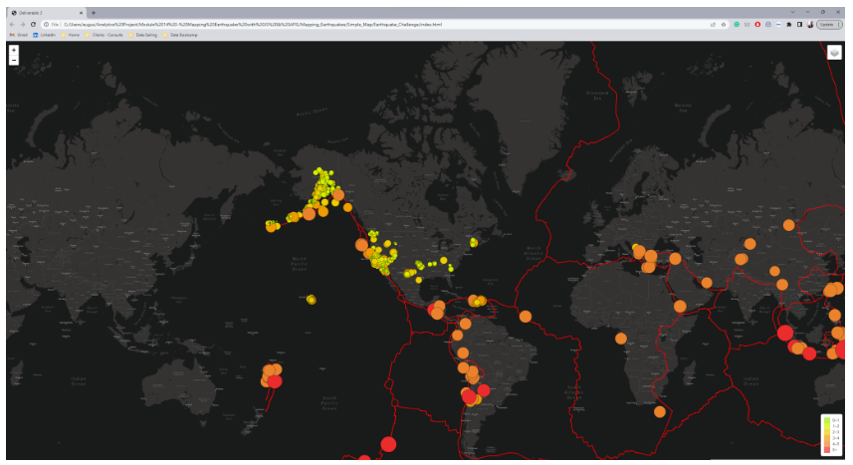This screenshot has width=853, height=465.
Task: Open the tab search dropdown arrow
Action: [x=792, y=12]
